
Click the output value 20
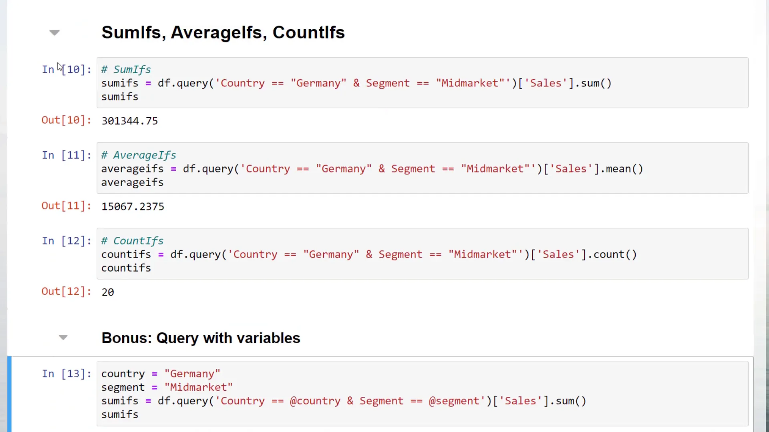108,292
